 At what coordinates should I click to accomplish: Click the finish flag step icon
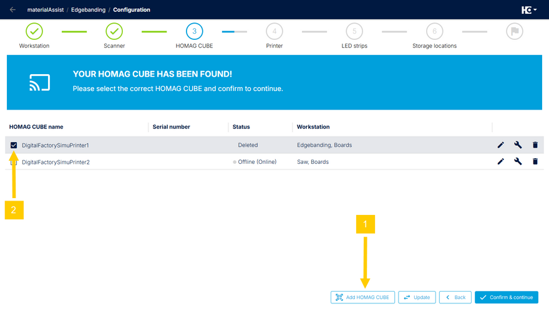coord(515,31)
